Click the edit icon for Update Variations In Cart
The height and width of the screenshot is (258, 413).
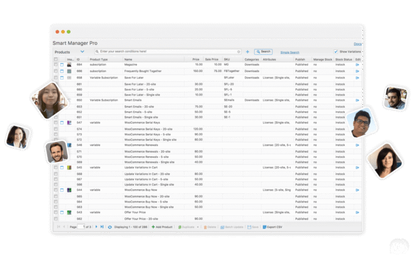click(x=358, y=167)
